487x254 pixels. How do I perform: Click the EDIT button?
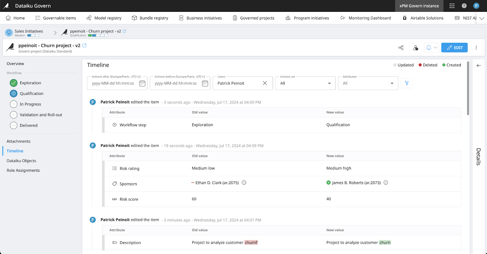pyautogui.click(x=454, y=48)
